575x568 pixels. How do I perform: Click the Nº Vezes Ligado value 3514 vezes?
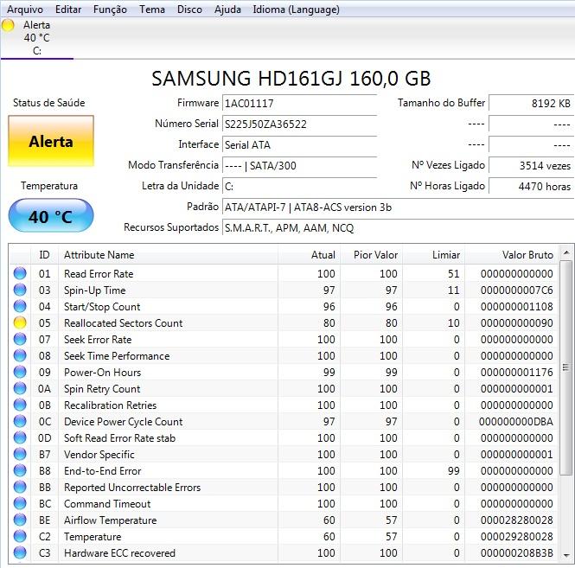click(x=532, y=166)
